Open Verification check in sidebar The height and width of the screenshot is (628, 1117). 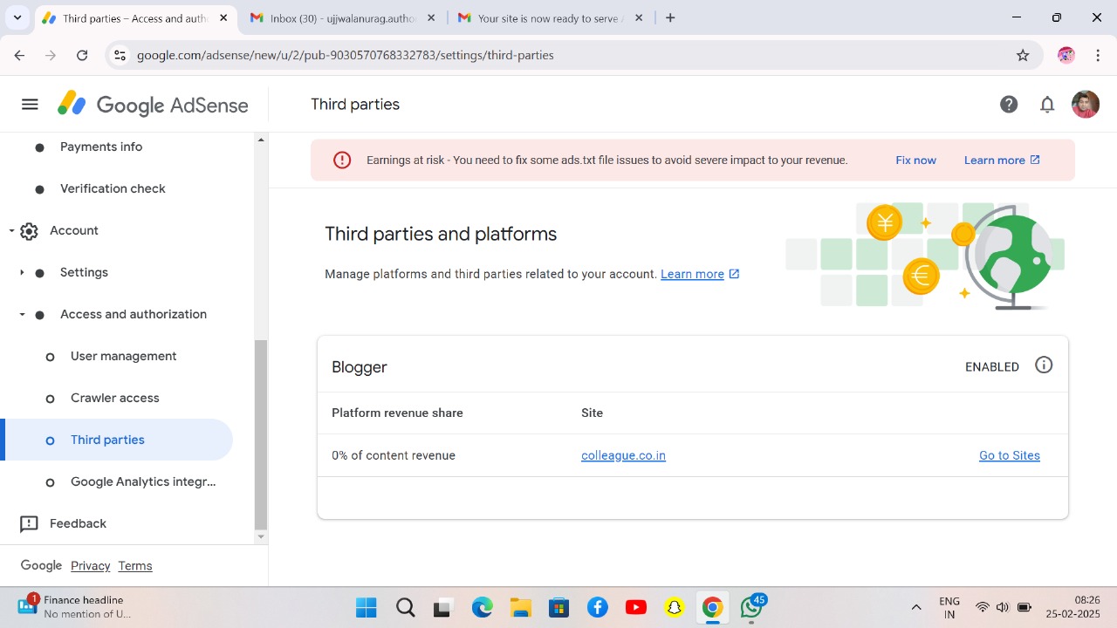113,188
